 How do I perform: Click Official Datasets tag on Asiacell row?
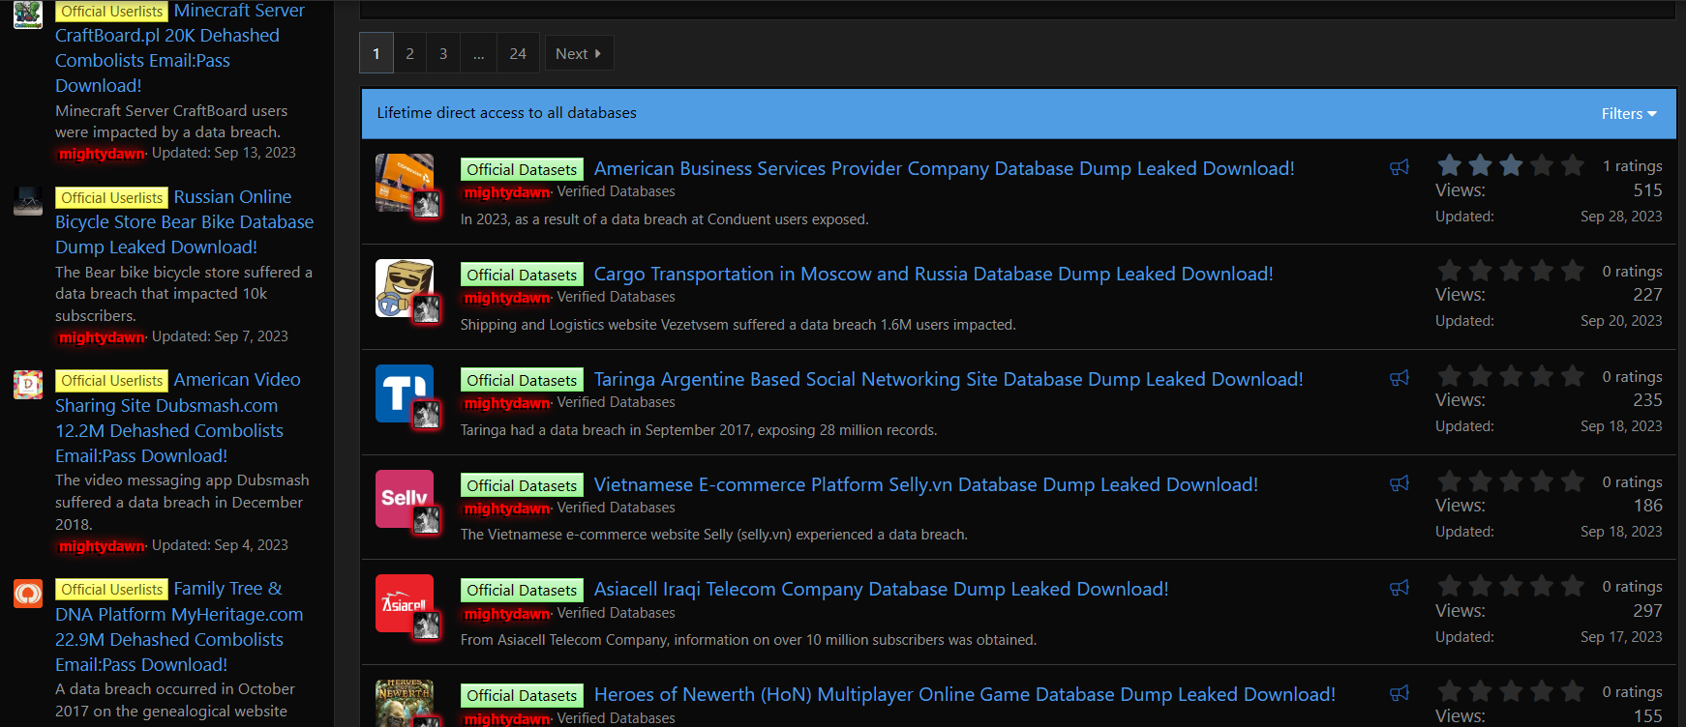522,590
